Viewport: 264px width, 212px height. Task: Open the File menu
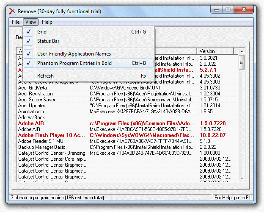16,22
